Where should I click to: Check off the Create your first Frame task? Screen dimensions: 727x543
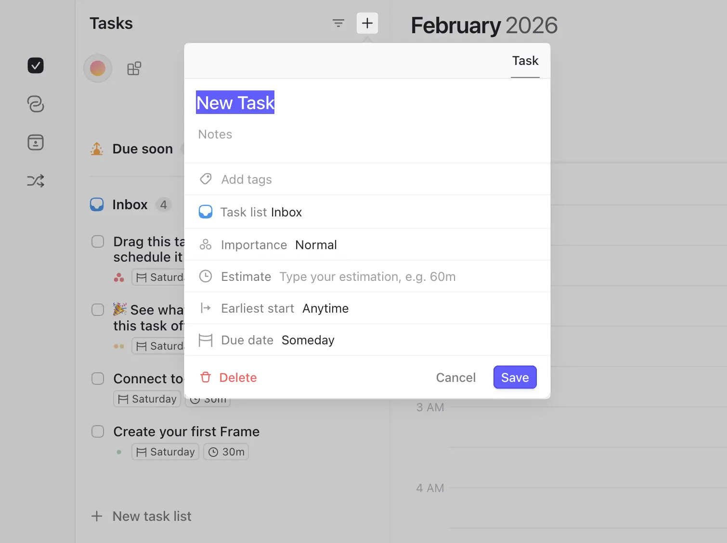pyautogui.click(x=98, y=431)
